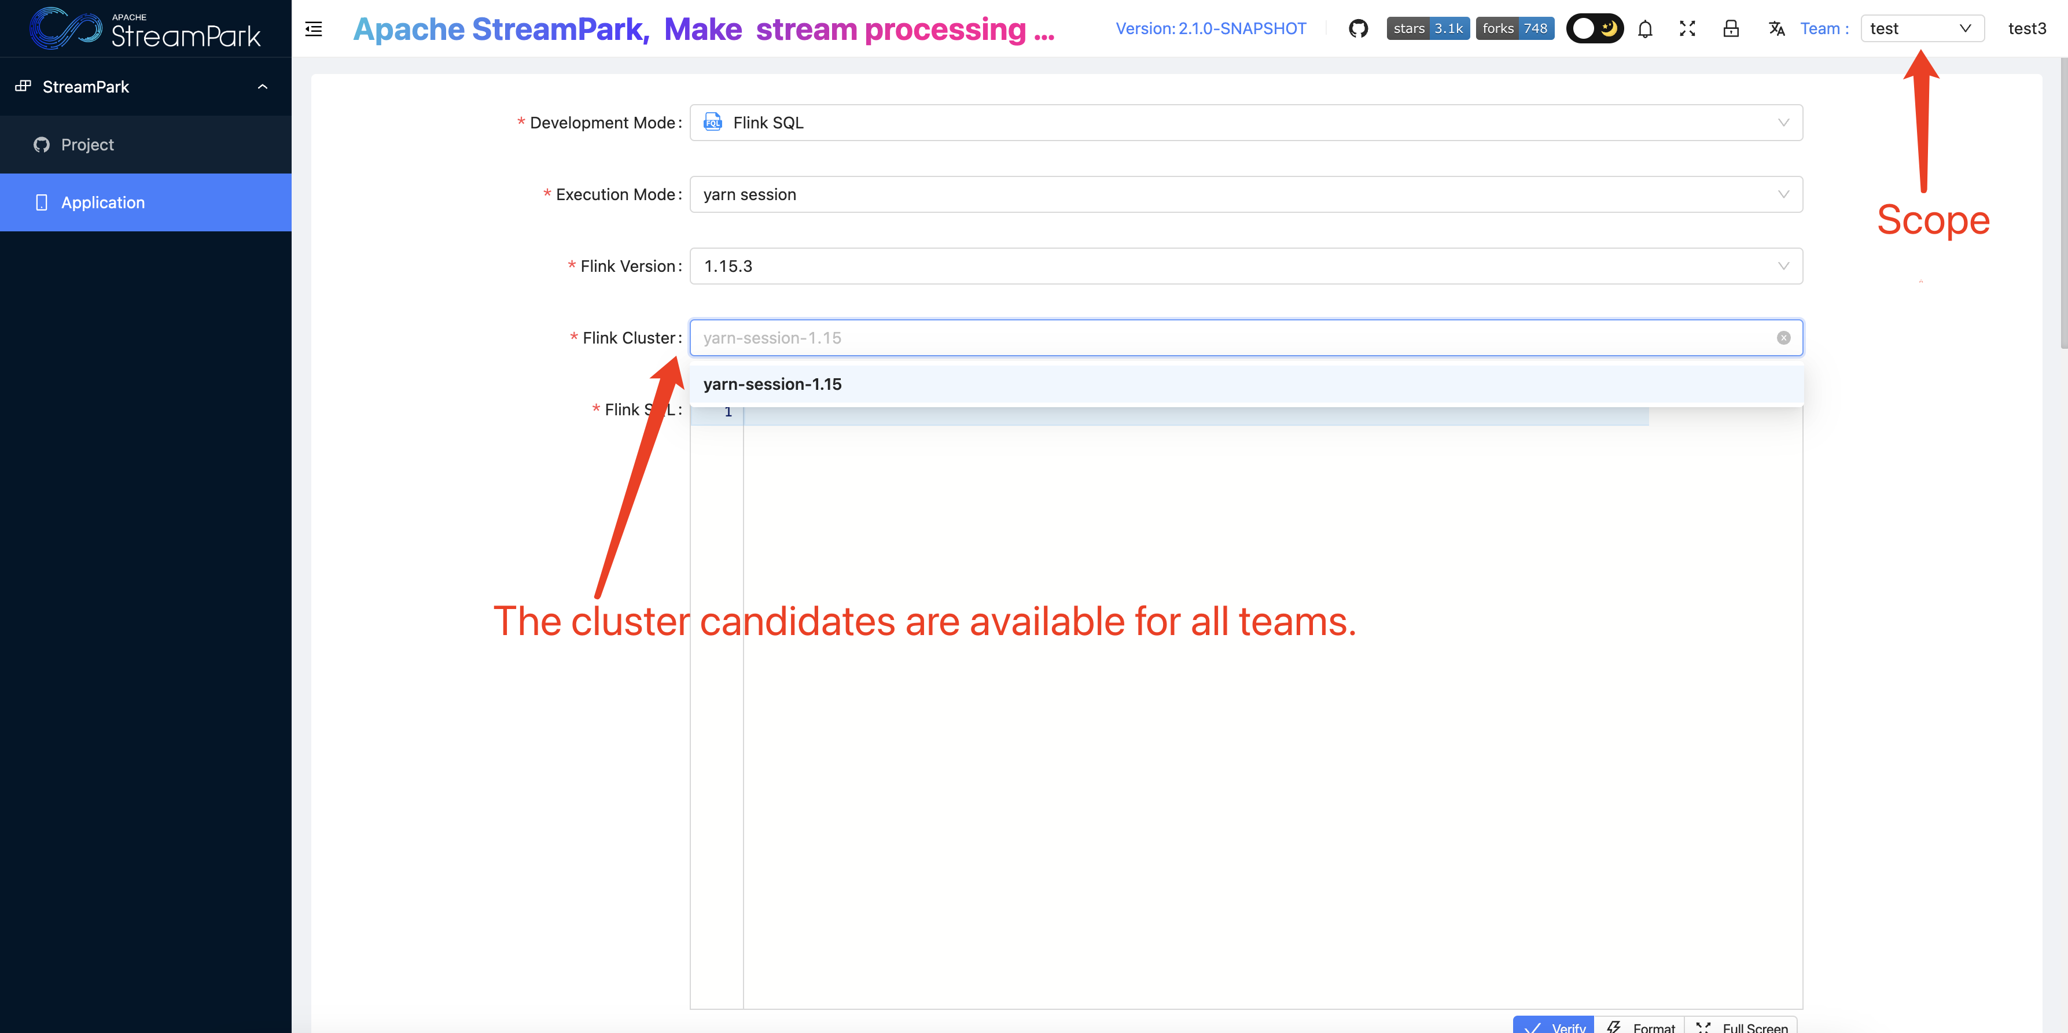This screenshot has width=2068, height=1033.
Task: Open the notifications bell
Action: pos(1645,29)
